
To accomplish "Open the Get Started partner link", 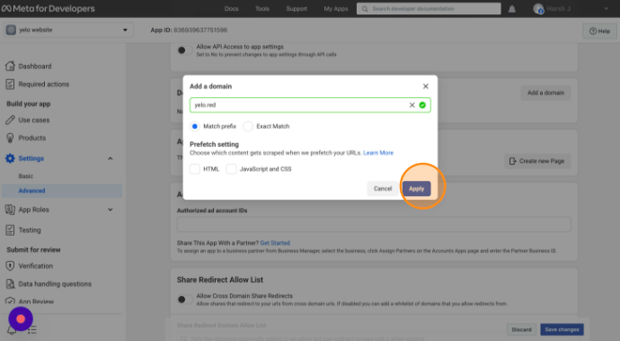I will [275, 243].
